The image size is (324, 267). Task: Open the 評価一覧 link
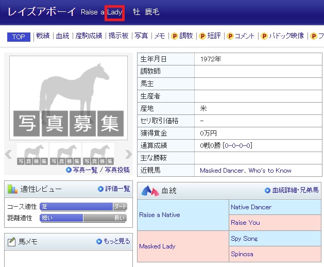pyautogui.click(x=117, y=189)
